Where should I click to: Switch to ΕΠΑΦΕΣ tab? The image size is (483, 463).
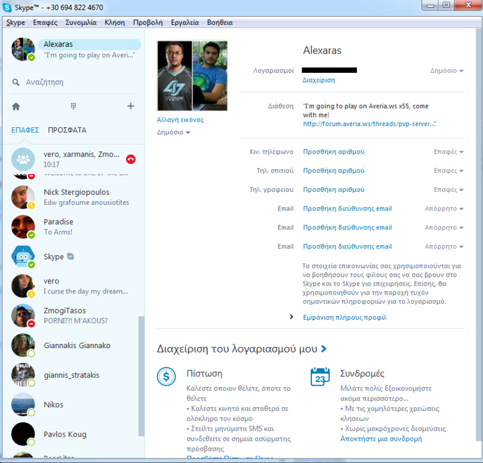[25, 130]
